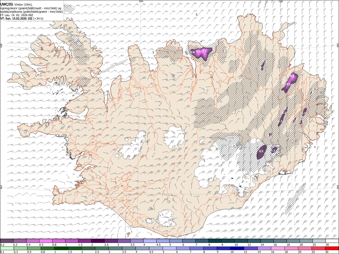This screenshot has width=339, height=254.
Task: Select the deep blue bottom-row swatch starting at 10
Action: [x=237, y=248]
